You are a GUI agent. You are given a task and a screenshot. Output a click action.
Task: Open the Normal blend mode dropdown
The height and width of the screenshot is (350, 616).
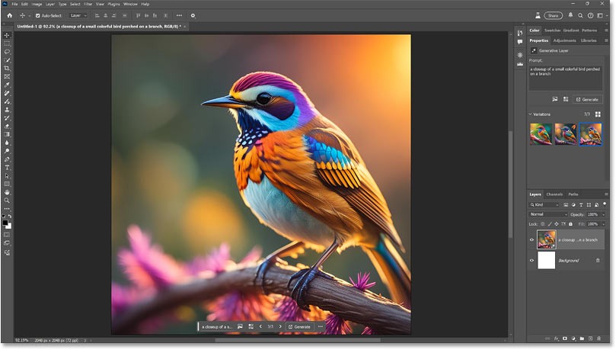click(x=548, y=214)
